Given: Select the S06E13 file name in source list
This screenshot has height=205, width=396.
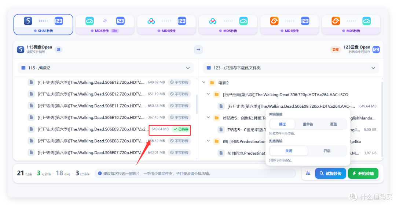Looking at the screenshot, I should (91, 82).
